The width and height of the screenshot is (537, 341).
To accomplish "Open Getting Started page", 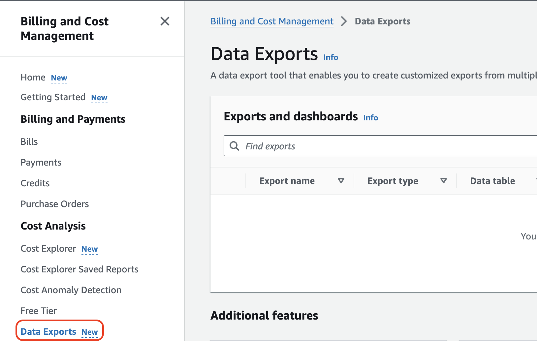I will tap(53, 97).
